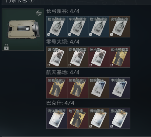151x137 pixels.
Task: Select the 数据中心 keycard
Action: tap(99, 88)
